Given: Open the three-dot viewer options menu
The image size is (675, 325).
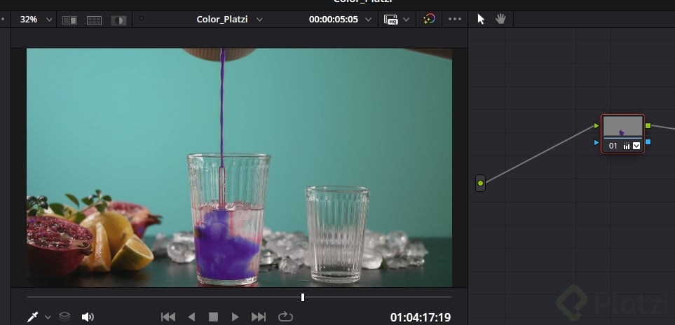Looking at the screenshot, I should tap(455, 20).
